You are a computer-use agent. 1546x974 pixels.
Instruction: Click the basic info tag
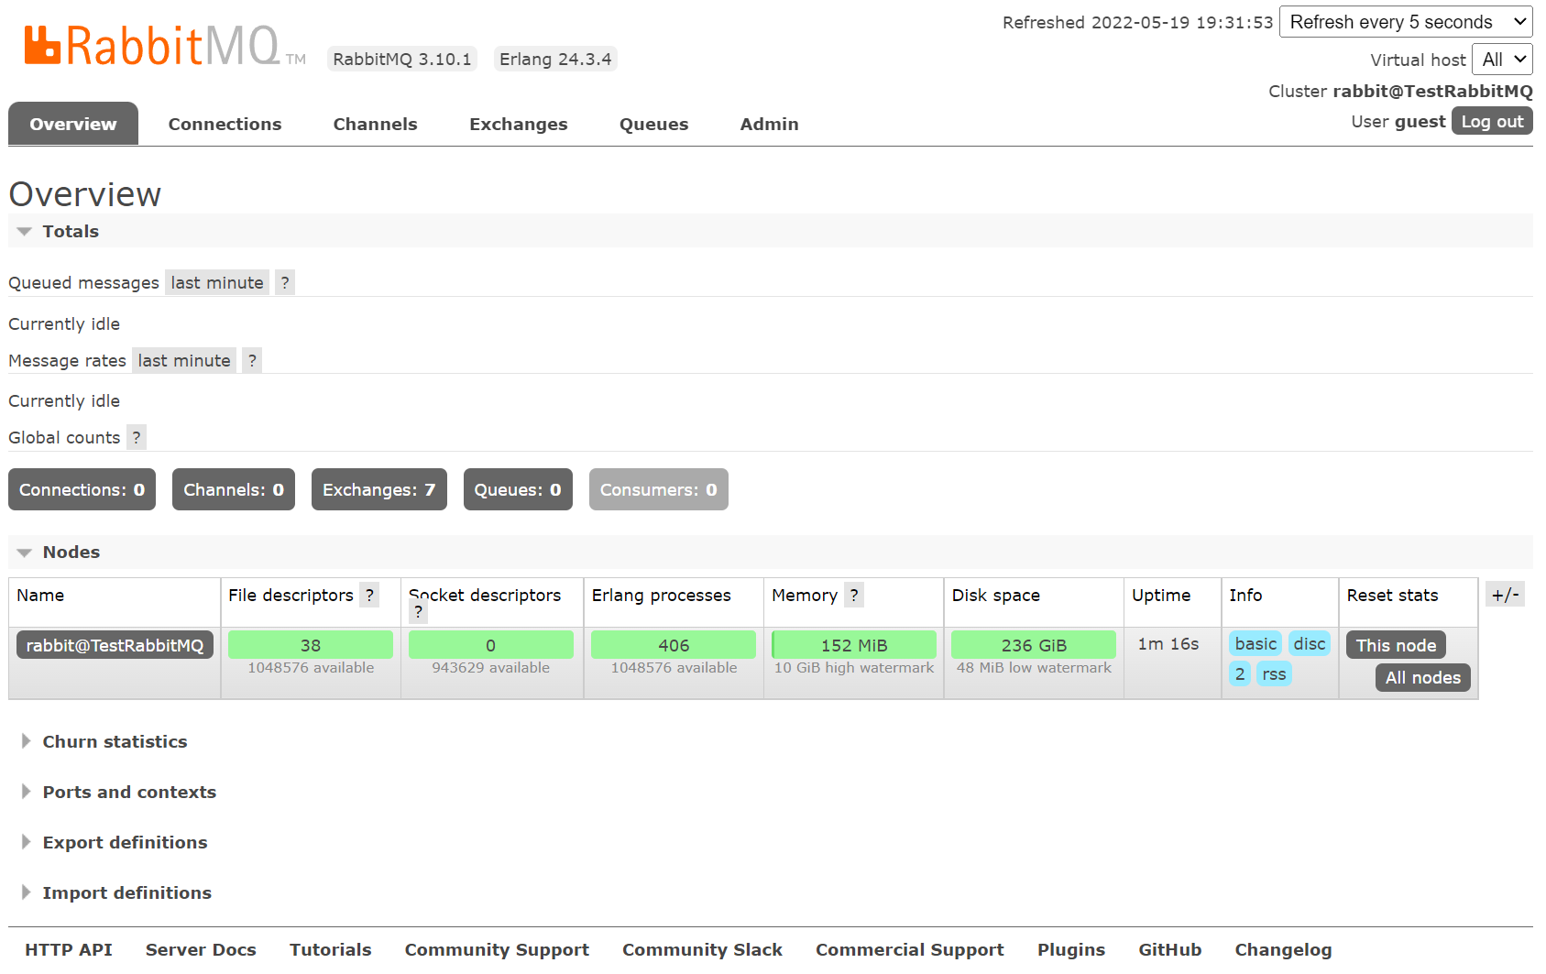(x=1255, y=644)
